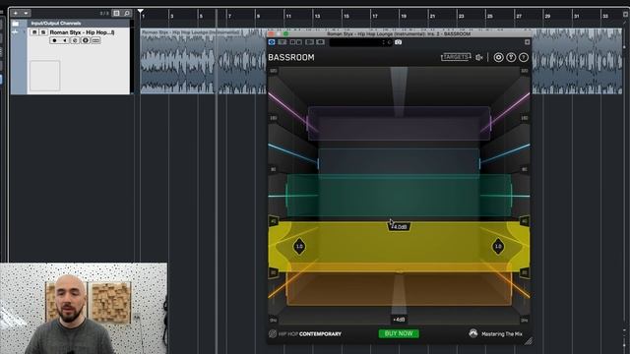Open the BASSROOM help question mark

point(523,57)
